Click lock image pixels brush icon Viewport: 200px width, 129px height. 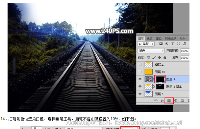coord(154,58)
